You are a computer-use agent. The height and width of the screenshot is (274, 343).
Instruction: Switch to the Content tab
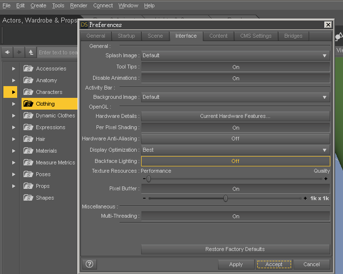coord(219,36)
